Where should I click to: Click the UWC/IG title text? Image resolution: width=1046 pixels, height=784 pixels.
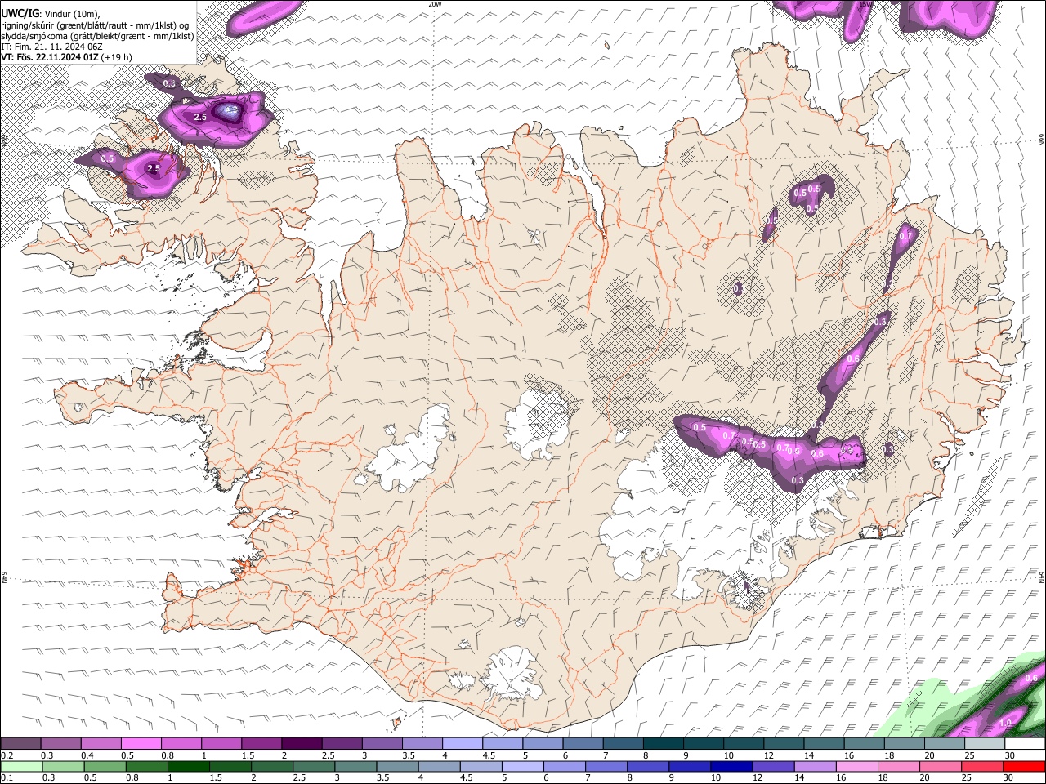pos(20,13)
